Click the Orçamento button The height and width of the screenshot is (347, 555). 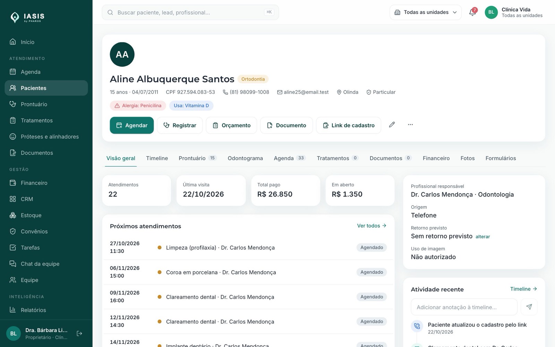231,125
